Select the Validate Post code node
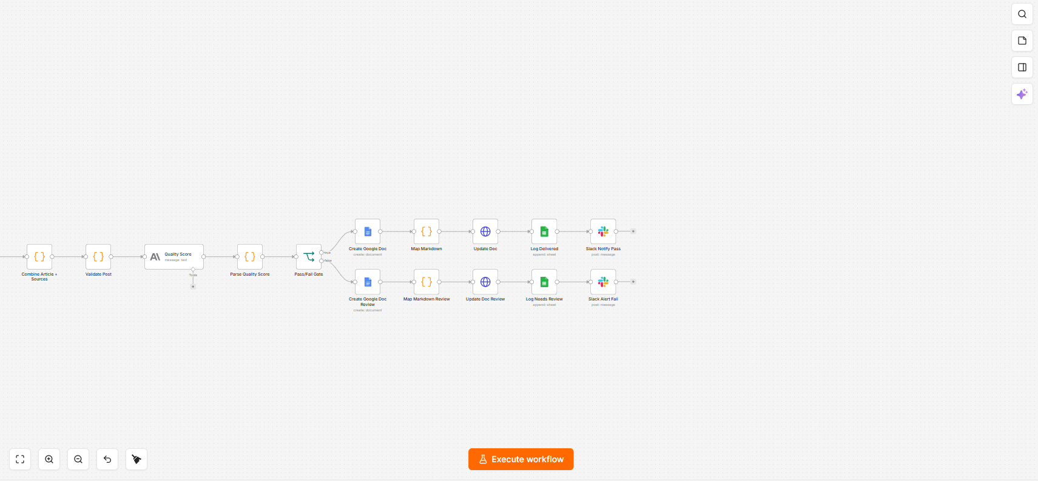 (98, 257)
